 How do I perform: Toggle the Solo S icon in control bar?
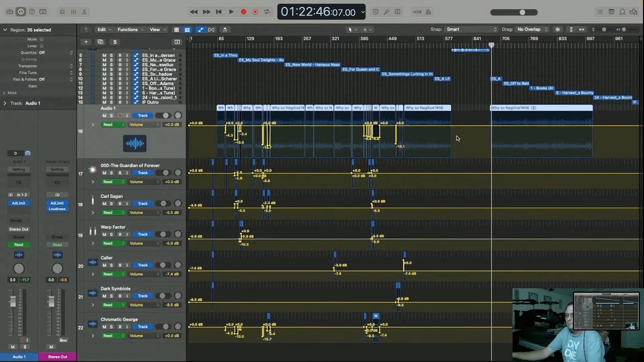click(397, 12)
